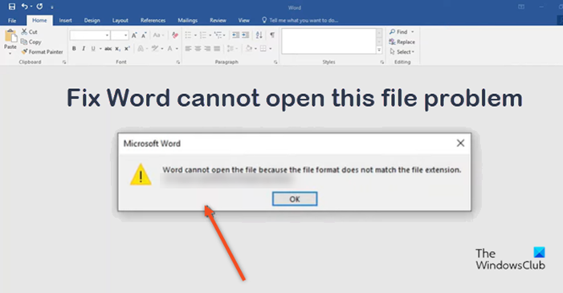Screen dimensions: 563x293
Task: Click the Replace icon in Editing group
Action: point(392,42)
